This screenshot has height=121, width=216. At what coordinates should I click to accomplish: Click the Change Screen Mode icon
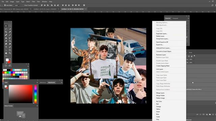(x=10, y=66)
